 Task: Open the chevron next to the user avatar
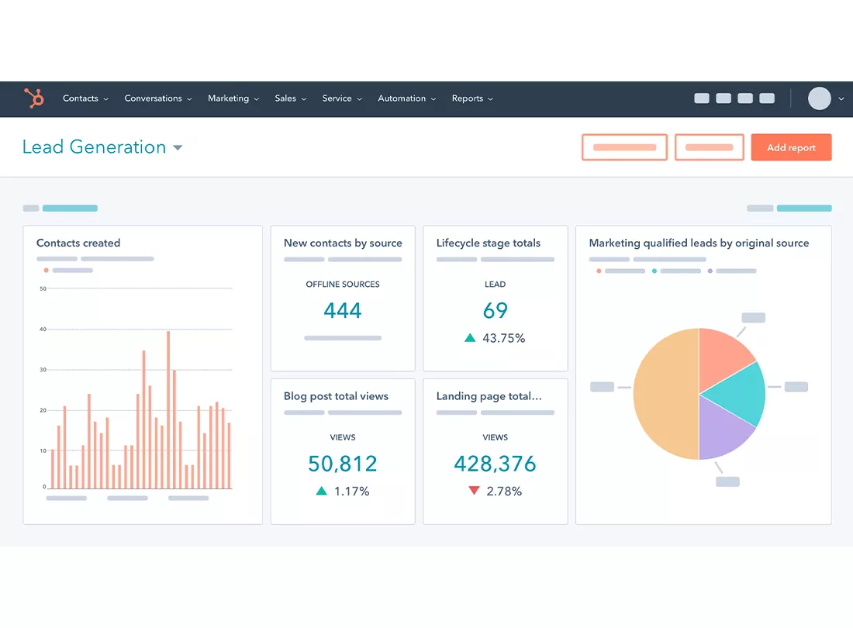pyautogui.click(x=841, y=98)
